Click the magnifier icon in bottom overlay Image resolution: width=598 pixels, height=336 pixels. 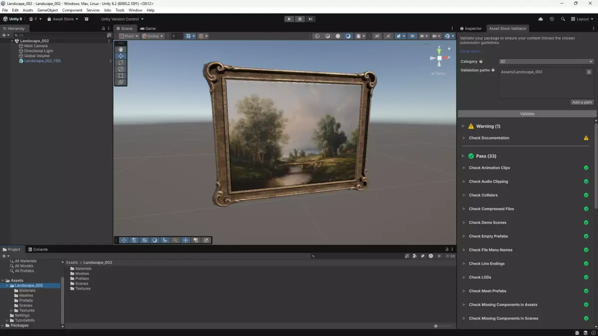point(175,240)
